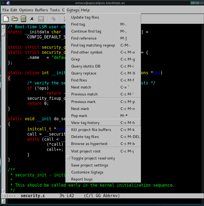Click the New file toolbar icon

pyautogui.click(x=6, y=19)
